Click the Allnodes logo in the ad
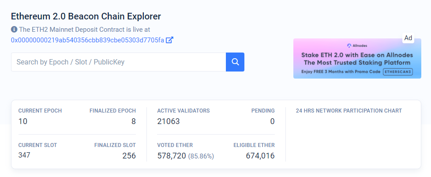The height and width of the screenshot is (177, 431). [x=349, y=45]
